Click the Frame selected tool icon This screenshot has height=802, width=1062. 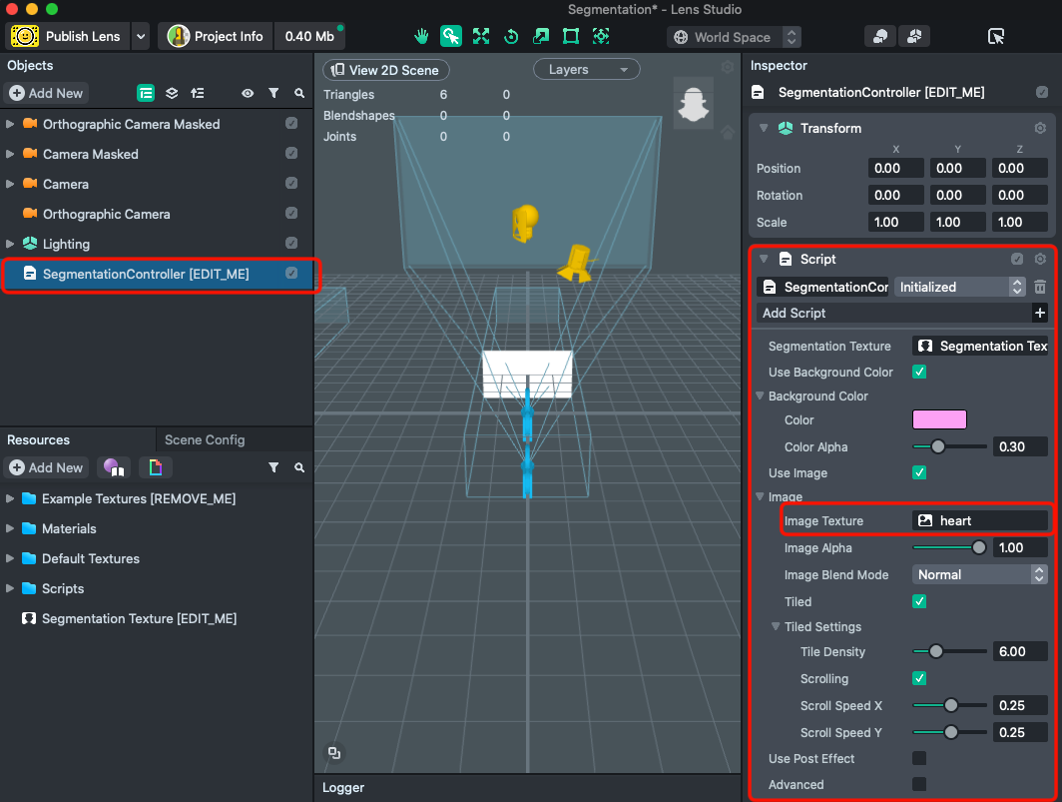coord(601,37)
